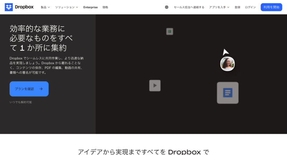The height and width of the screenshot is (155, 287).
Task: Click the プランを確認 button
Action: pyautogui.click(x=29, y=89)
